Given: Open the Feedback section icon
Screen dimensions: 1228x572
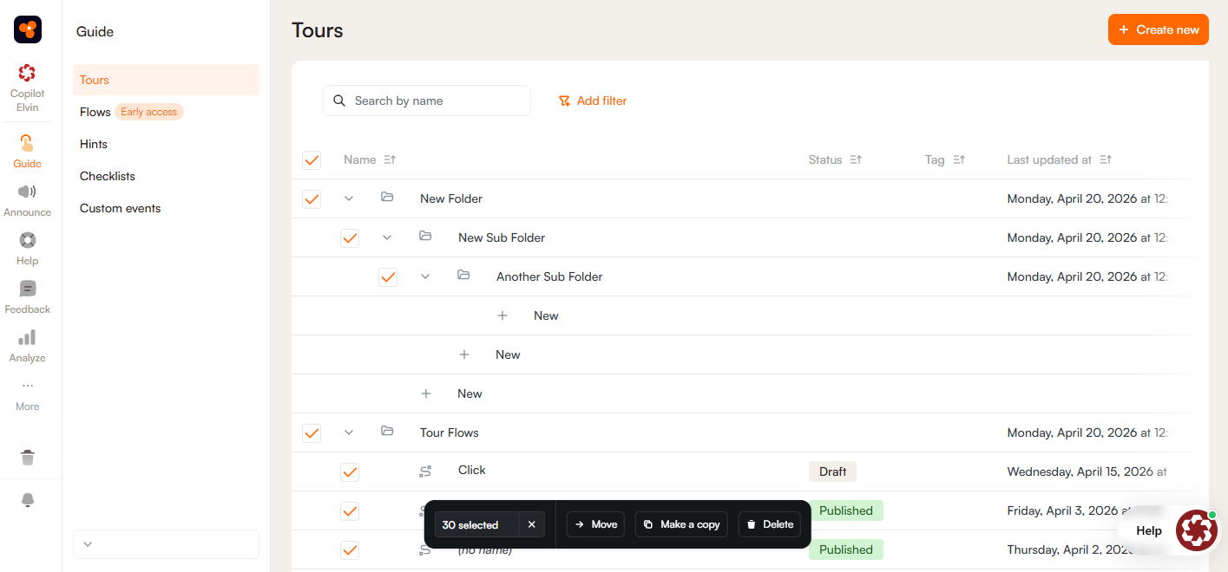Looking at the screenshot, I should (x=27, y=289).
